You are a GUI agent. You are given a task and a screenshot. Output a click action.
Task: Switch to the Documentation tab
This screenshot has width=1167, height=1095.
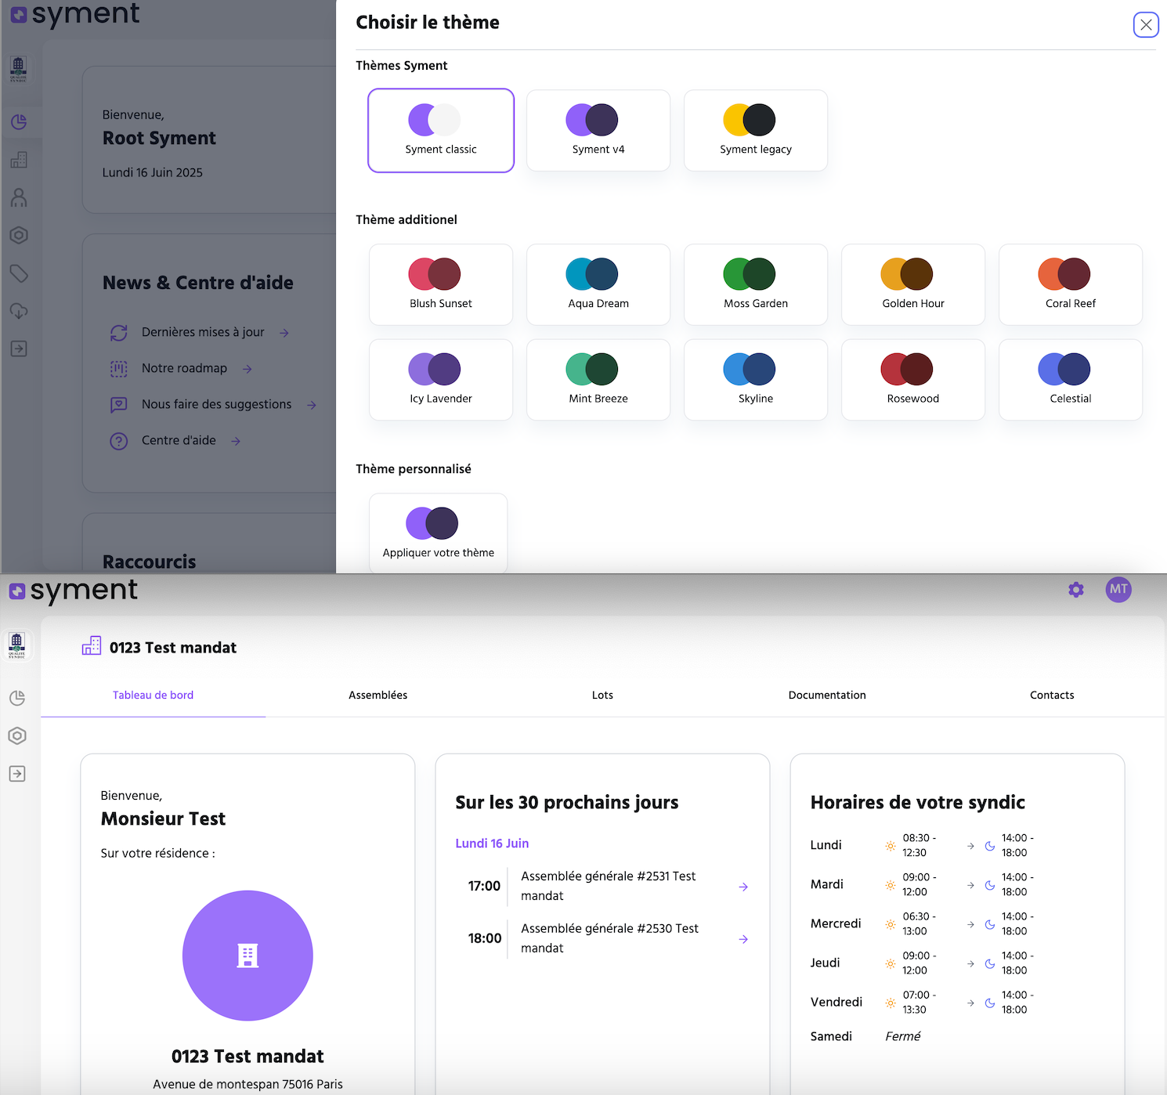click(827, 696)
